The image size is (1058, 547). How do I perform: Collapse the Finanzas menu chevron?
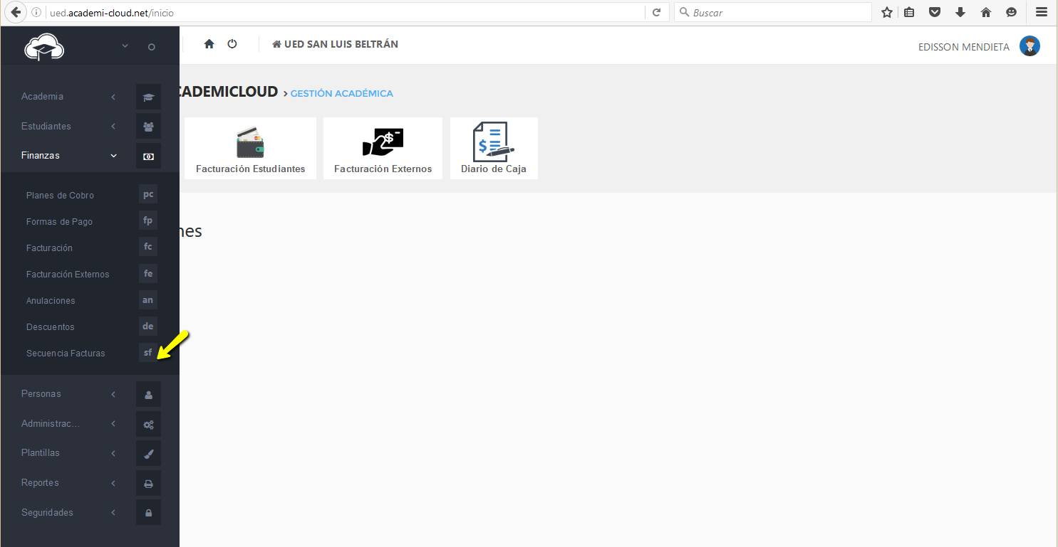[113, 156]
